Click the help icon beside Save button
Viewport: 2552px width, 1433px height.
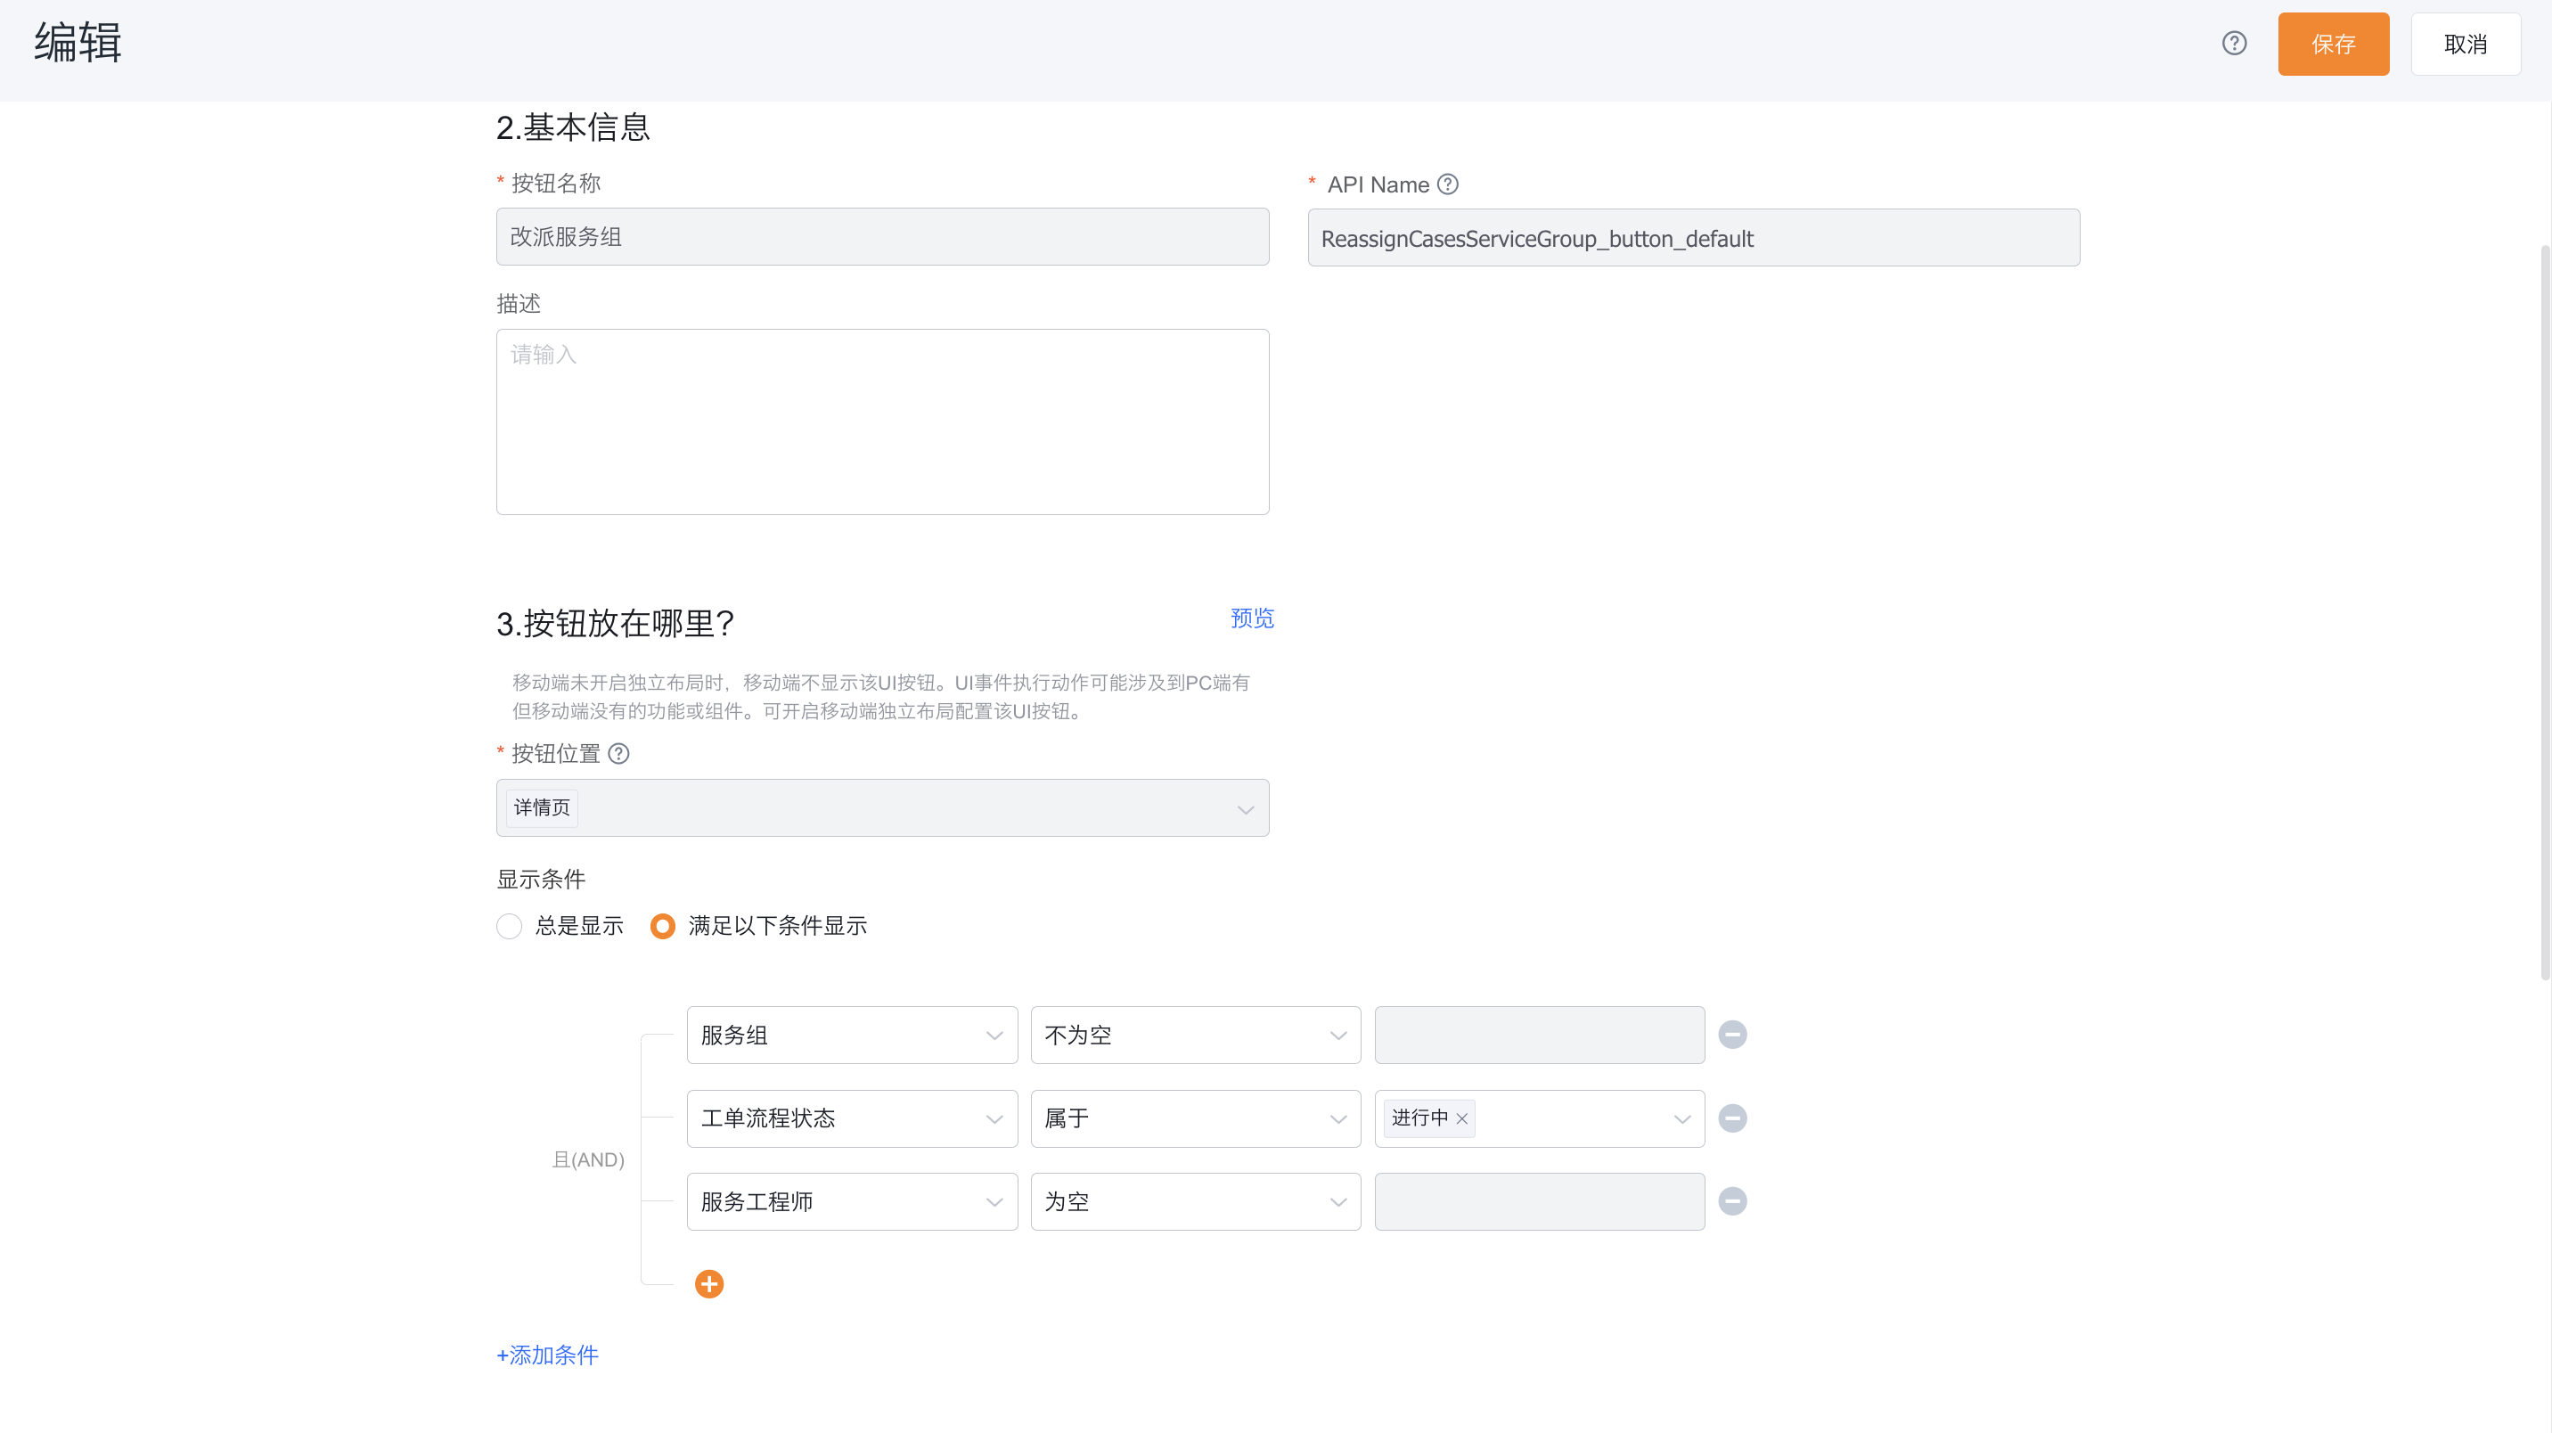point(2234,43)
